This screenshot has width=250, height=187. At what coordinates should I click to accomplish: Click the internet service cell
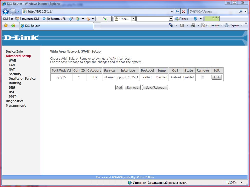coord(109,77)
